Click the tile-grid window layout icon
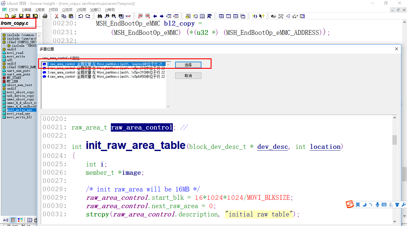The width and height of the screenshot is (407, 226). coord(221,16)
